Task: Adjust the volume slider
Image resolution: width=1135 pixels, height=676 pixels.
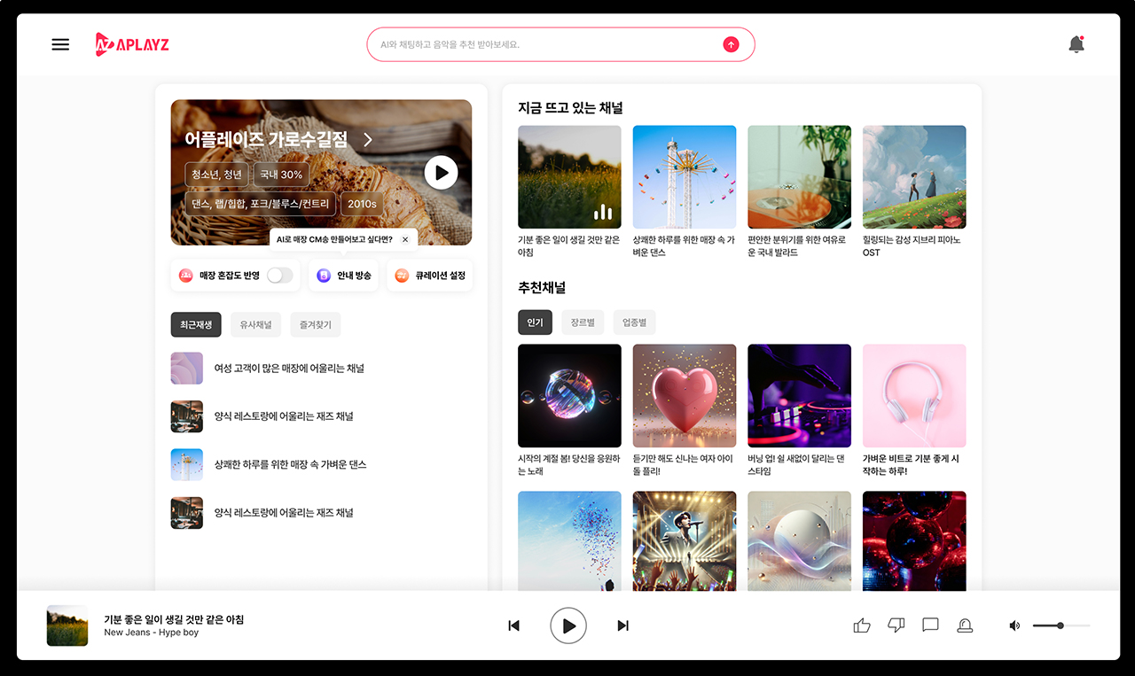Action: click(x=1061, y=625)
